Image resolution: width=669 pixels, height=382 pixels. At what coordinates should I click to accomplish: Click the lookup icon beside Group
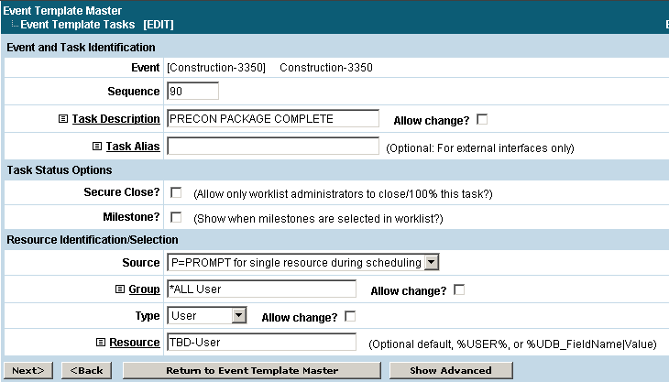tap(119, 289)
